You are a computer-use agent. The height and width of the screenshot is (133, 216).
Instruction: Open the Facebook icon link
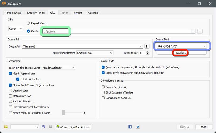(x=130, y=127)
